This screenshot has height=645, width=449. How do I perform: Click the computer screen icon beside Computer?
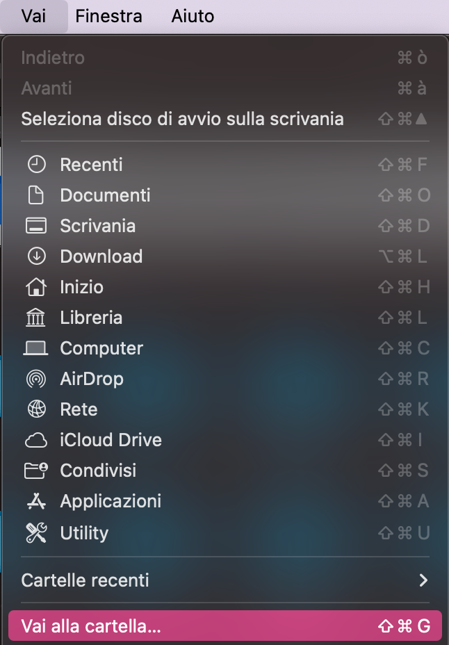tap(39, 348)
